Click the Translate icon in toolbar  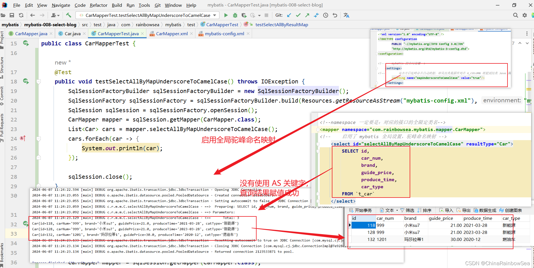pyautogui.click(x=347, y=15)
